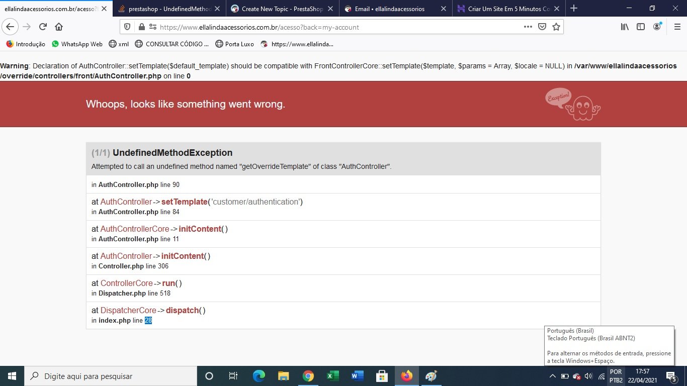Switch to prestashop UndefinedMethod tab
The width and height of the screenshot is (687, 386).
click(x=169, y=9)
